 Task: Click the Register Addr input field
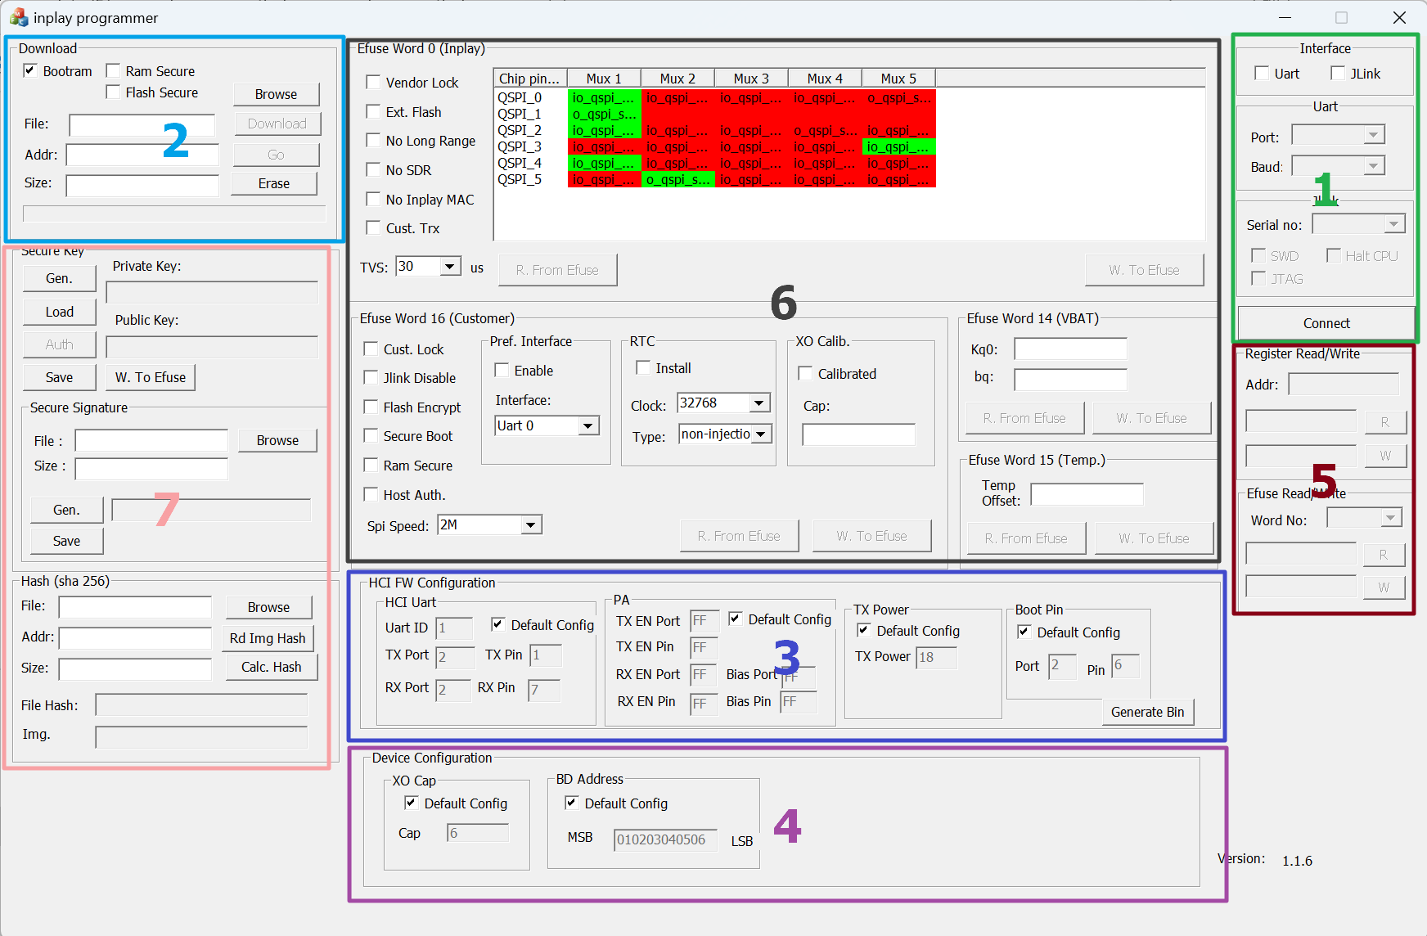coord(1344,384)
